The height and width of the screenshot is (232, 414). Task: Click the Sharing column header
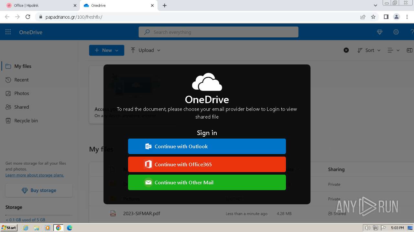pos(336,169)
